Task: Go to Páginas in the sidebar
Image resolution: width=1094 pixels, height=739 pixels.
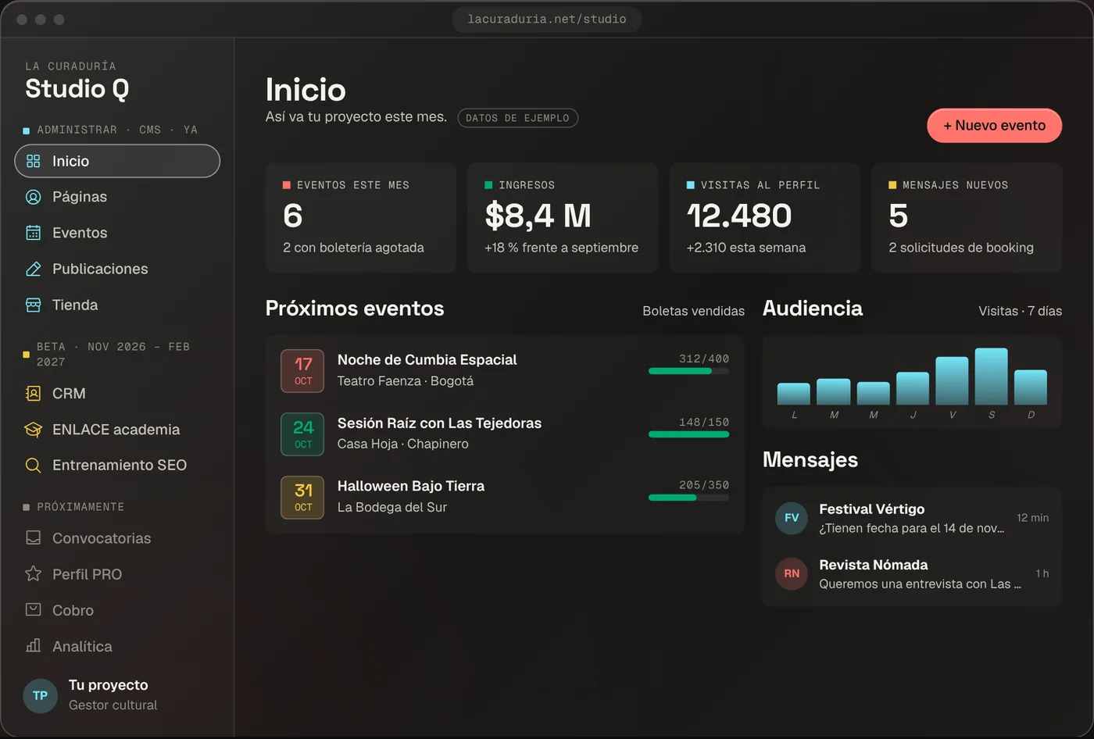Action: click(117, 197)
